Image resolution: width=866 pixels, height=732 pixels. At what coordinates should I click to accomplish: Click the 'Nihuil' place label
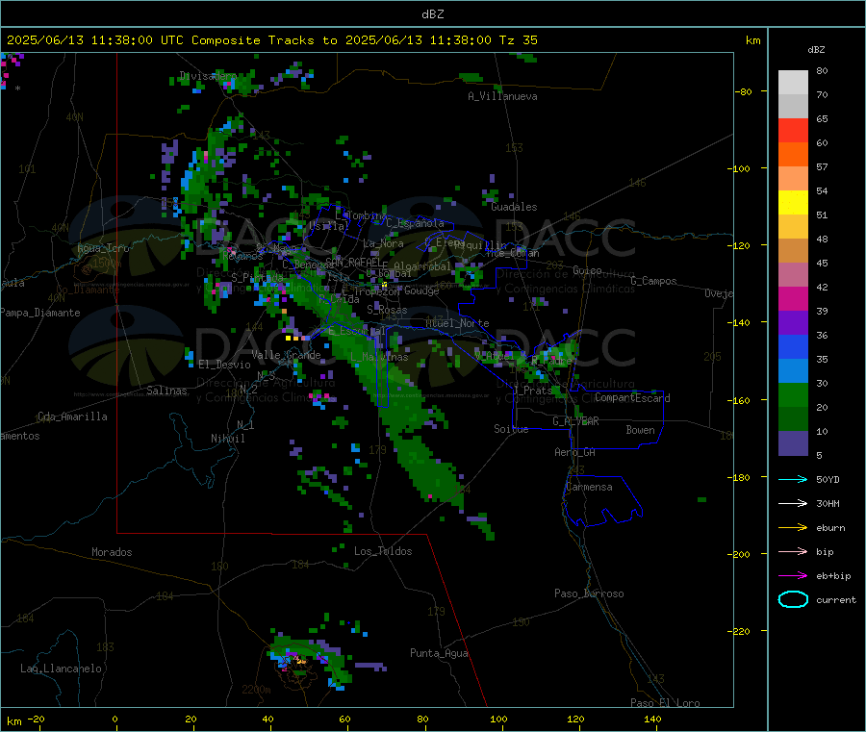point(227,439)
